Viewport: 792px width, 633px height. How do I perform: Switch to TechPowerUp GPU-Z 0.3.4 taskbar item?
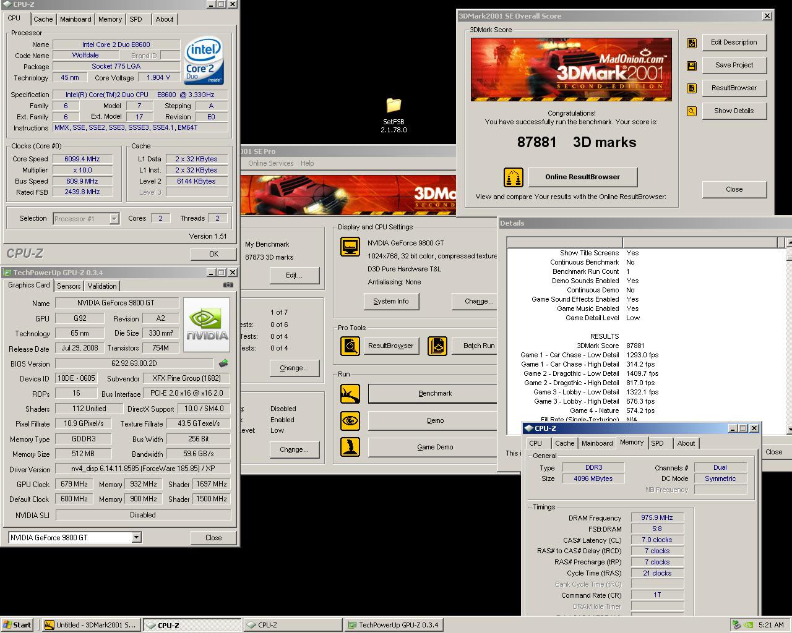pos(393,625)
